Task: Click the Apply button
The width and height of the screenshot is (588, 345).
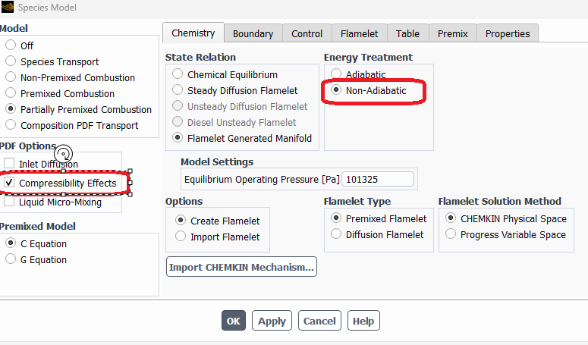Action: click(x=272, y=321)
